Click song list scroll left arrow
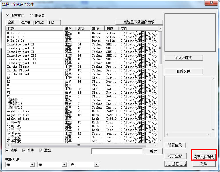This screenshot has height=172, width=220. point(8,145)
